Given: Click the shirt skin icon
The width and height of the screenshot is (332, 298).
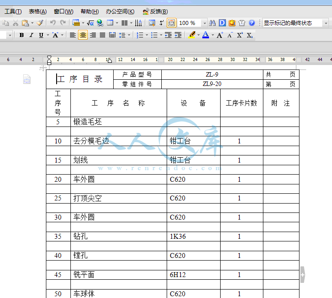Looking at the screenshot, I should pyautogui.click(x=242, y=23).
